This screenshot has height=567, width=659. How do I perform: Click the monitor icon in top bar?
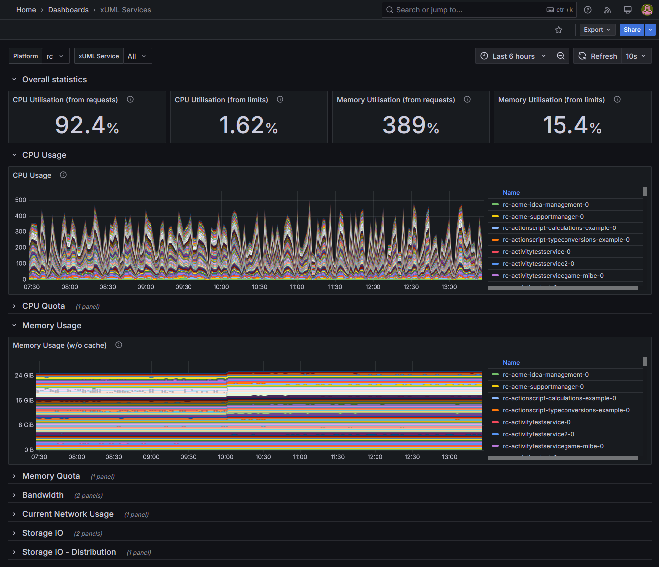[x=627, y=10]
